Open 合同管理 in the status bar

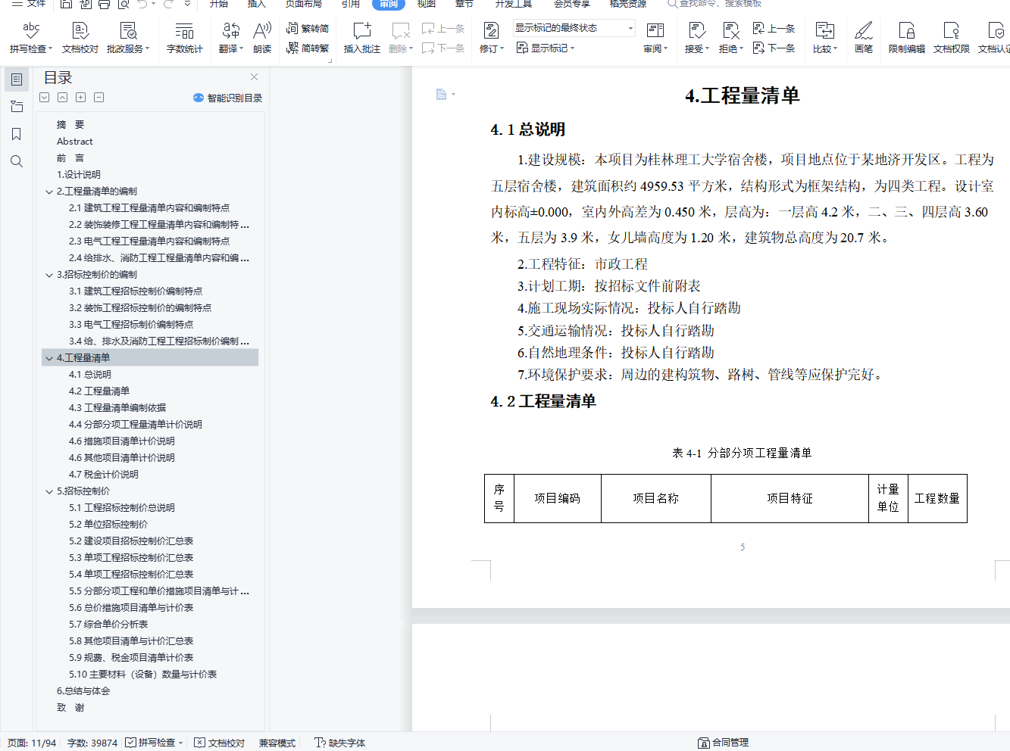724,743
